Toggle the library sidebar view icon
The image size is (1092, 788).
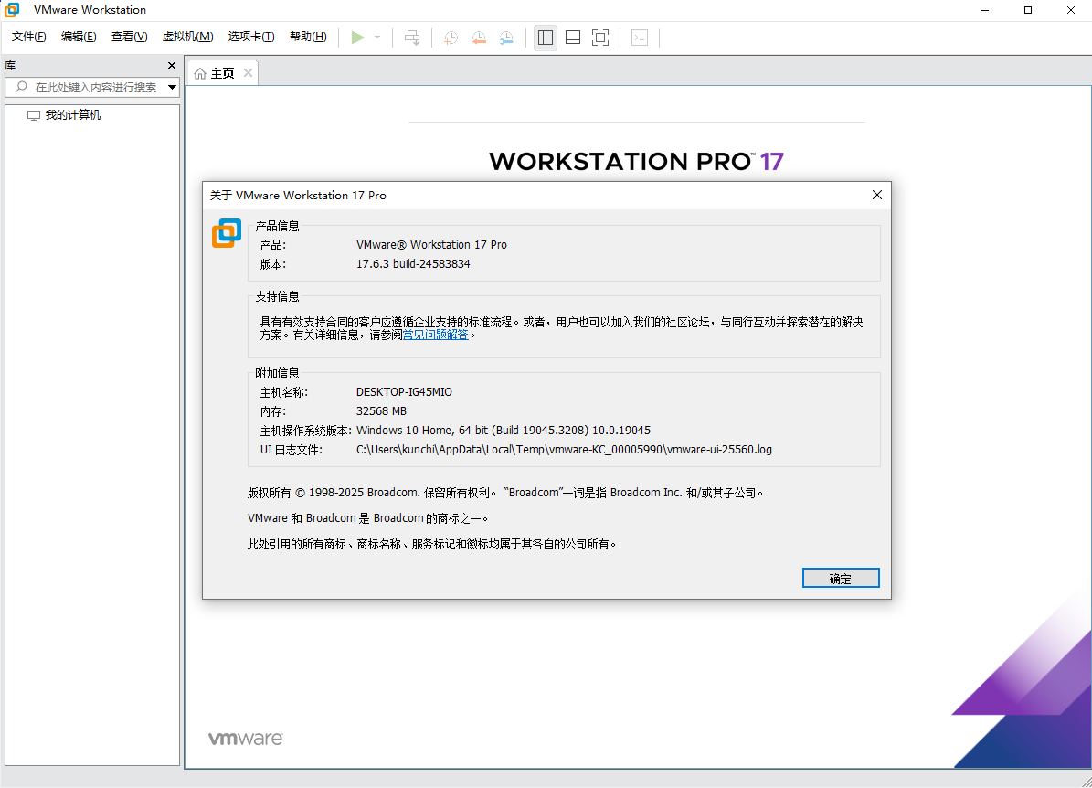pos(546,37)
